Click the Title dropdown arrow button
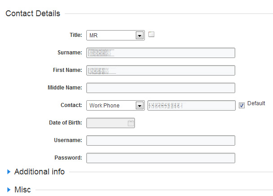Screen dimensions: 273x196 pos(139,36)
